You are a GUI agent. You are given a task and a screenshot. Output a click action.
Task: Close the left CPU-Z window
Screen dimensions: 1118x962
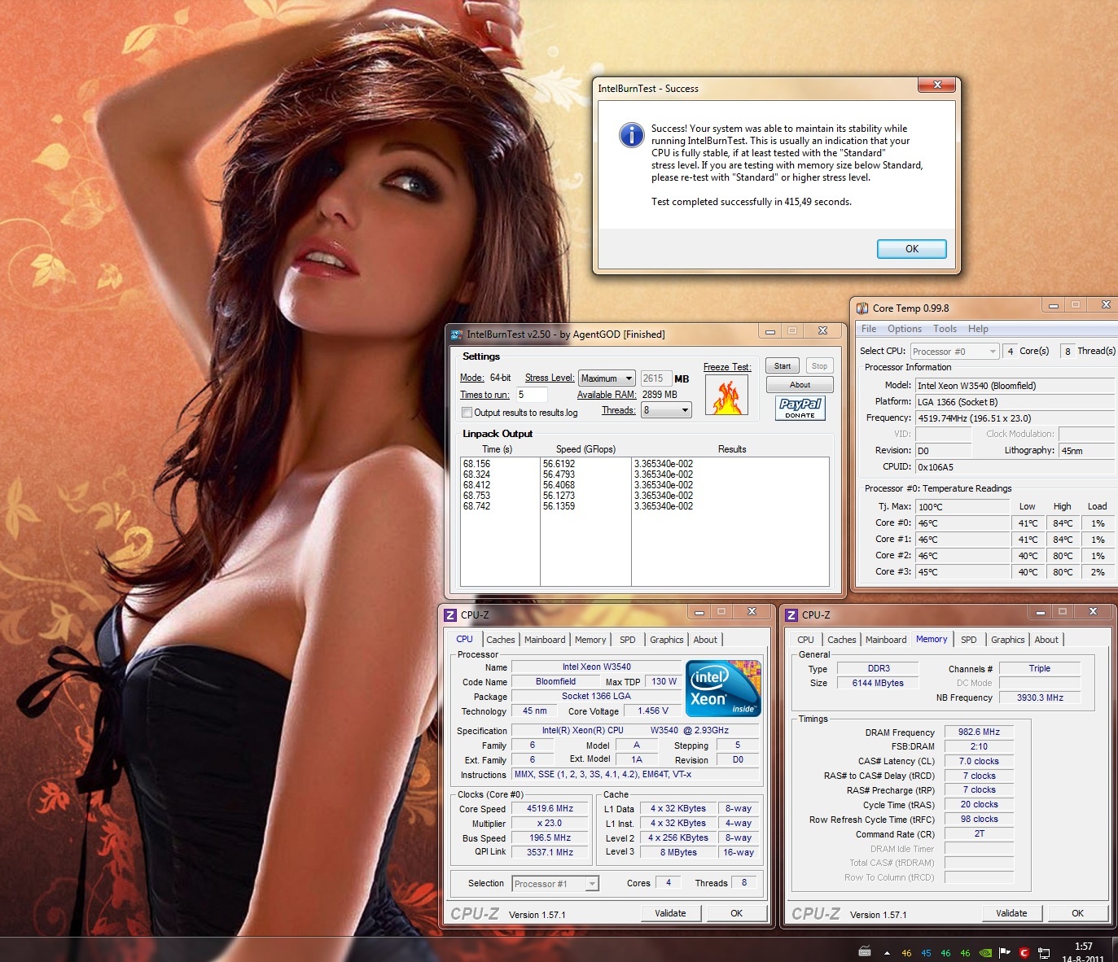pyautogui.click(x=752, y=611)
